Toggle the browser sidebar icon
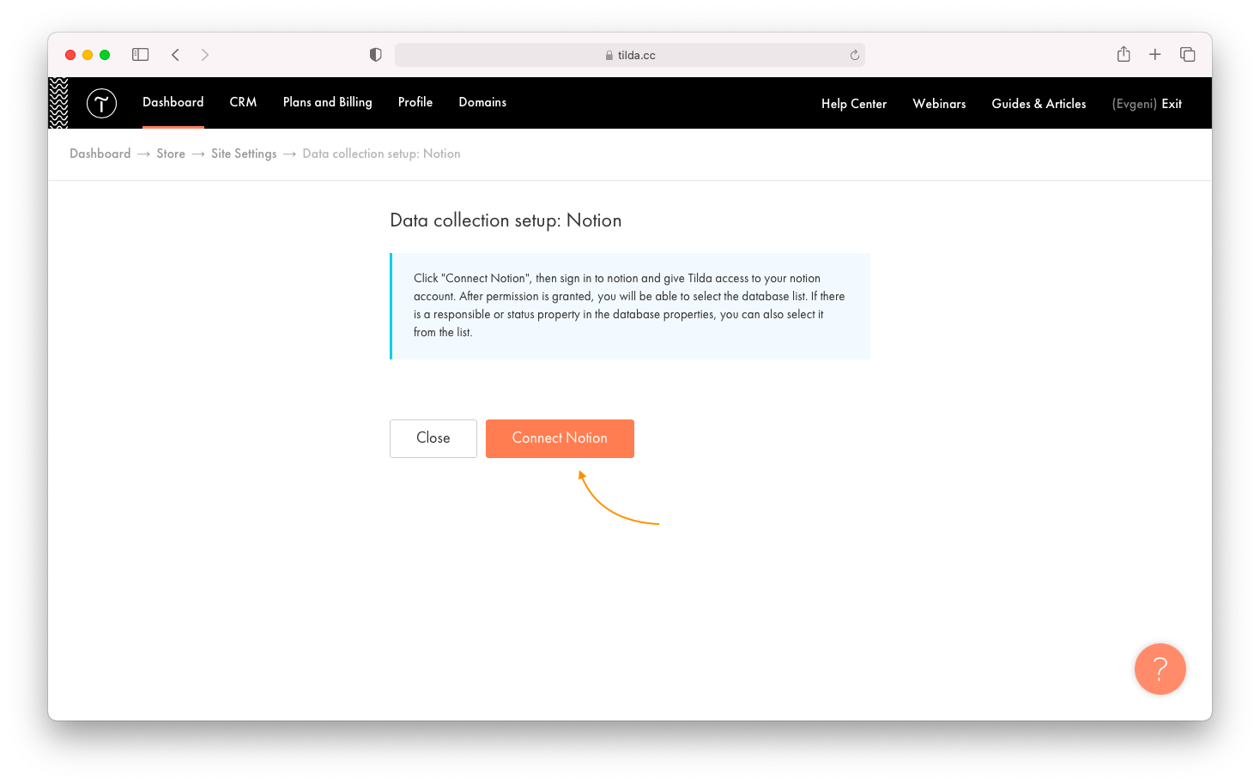 pyautogui.click(x=140, y=53)
